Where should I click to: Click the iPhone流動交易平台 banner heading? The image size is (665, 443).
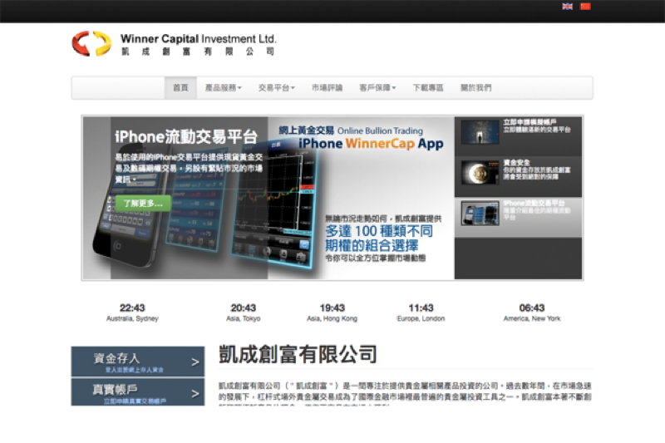(186, 137)
